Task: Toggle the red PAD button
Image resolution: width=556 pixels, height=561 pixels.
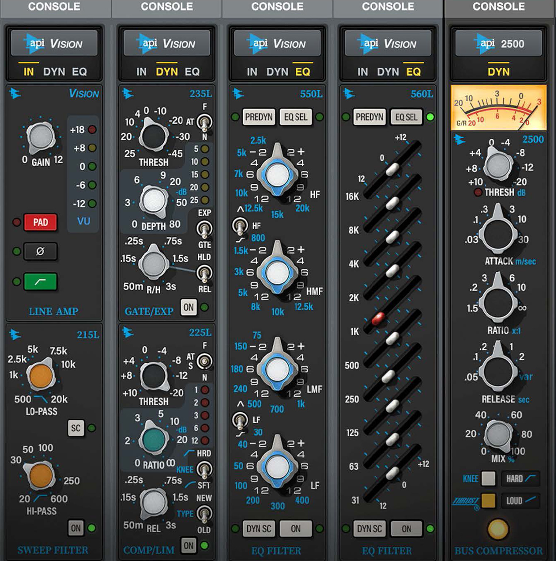Action: pyautogui.click(x=40, y=222)
